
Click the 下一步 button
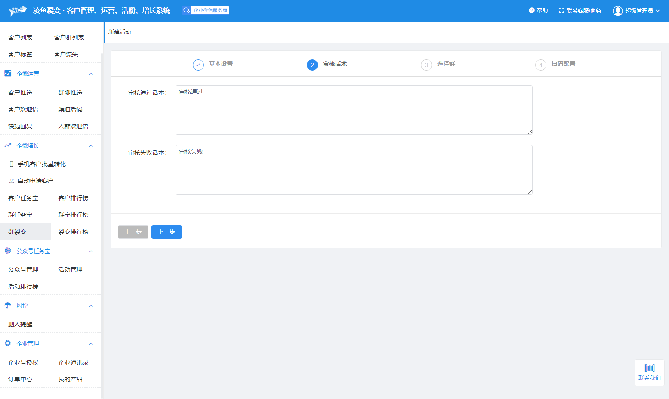[166, 232]
